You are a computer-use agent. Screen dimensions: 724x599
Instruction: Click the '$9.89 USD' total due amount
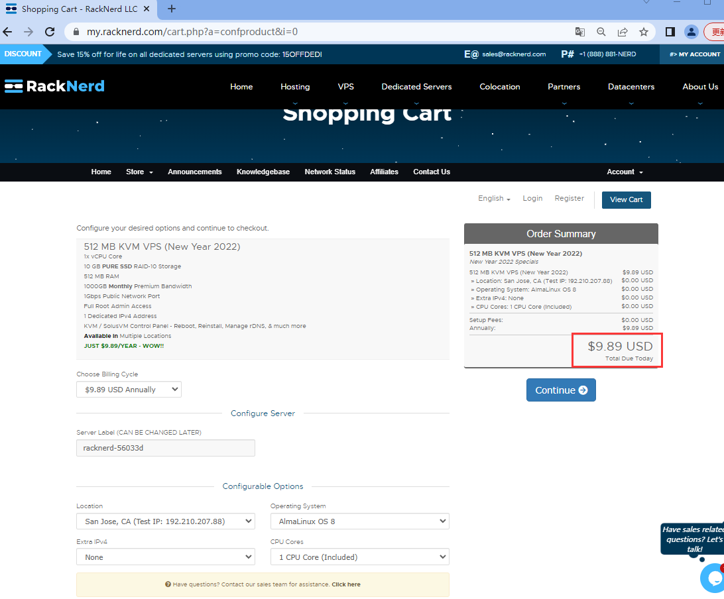tap(620, 347)
